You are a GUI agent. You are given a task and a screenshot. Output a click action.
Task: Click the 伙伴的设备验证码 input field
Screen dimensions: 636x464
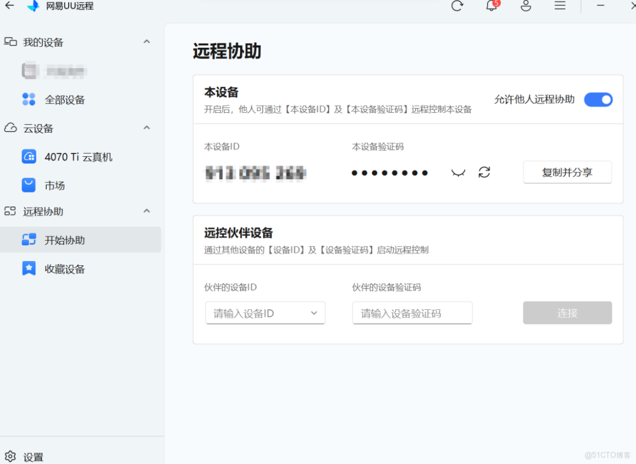(x=412, y=313)
